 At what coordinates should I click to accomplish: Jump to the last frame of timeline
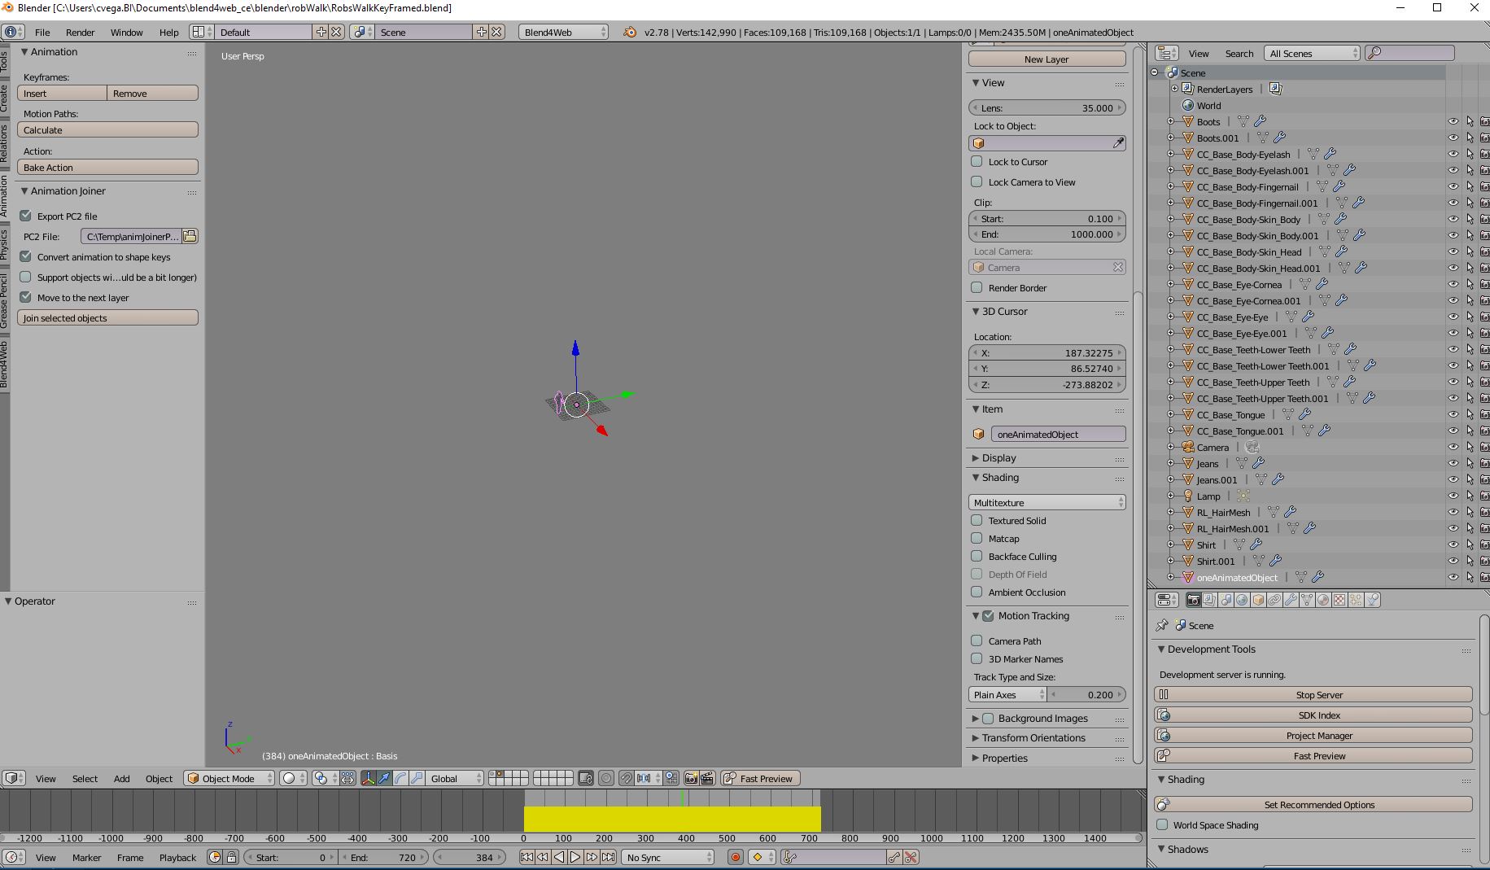coord(608,857)
